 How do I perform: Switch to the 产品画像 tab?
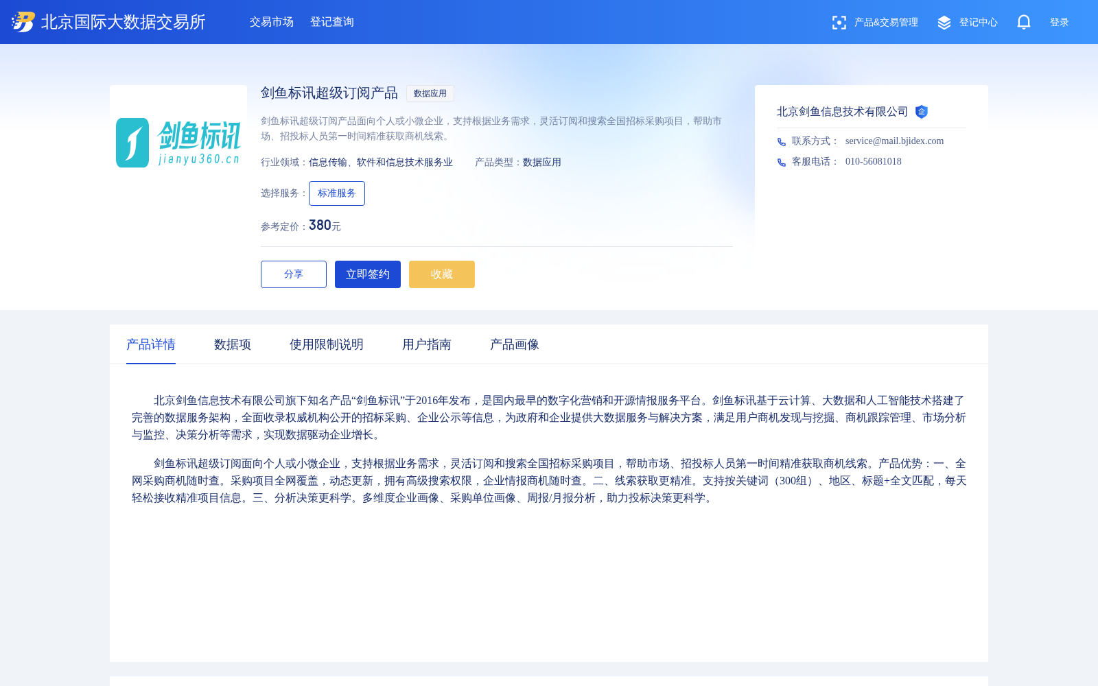(x=515, y=344)
